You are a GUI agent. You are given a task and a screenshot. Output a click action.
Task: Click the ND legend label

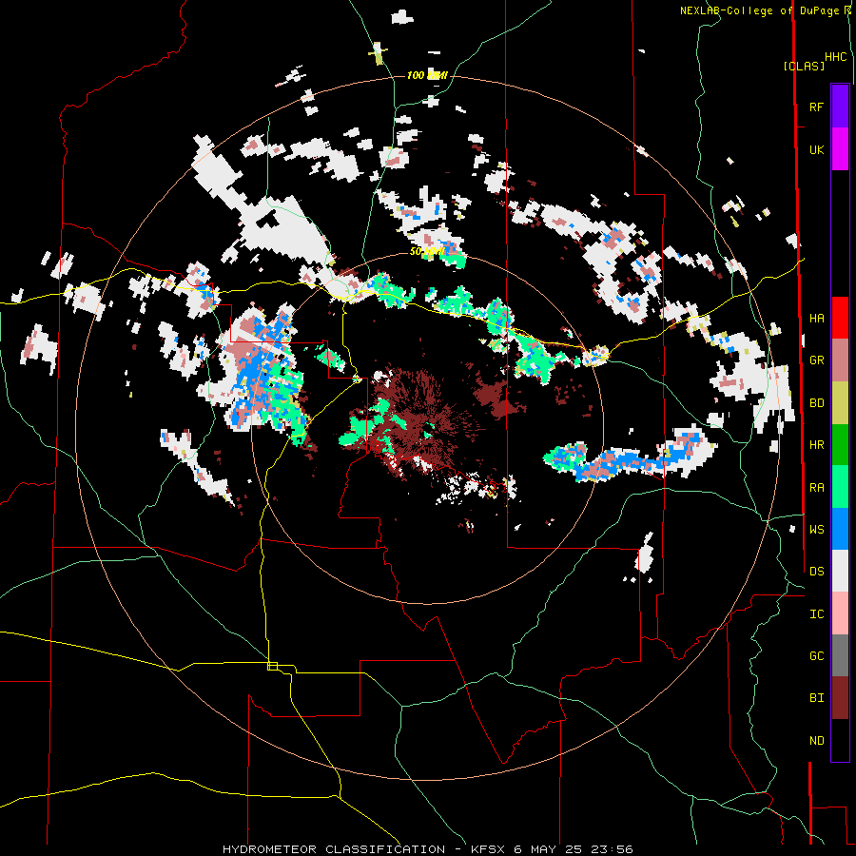click(816, 741)
